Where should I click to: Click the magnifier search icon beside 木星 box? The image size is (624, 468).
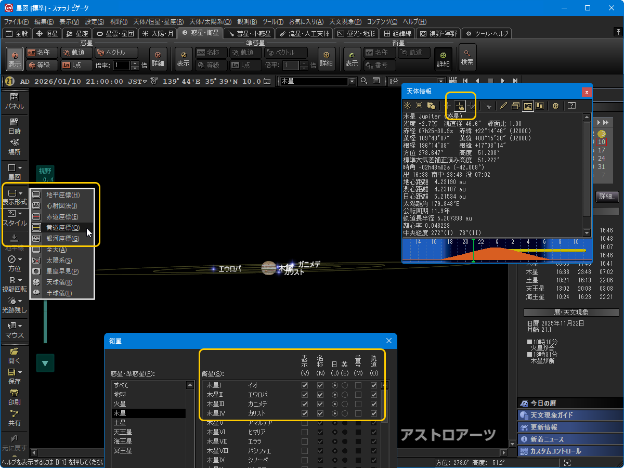click(x=363, y=81)
